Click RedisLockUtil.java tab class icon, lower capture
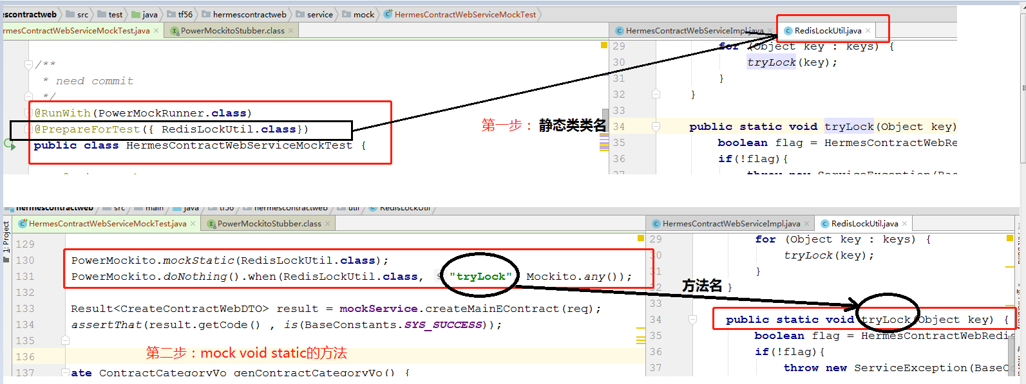This screenshot has height=384, width=1026. (x=825, y=223)
